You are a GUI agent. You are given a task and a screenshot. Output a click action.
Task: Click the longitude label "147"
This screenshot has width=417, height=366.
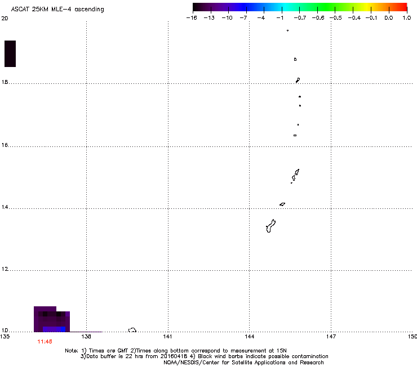coord(331,337)
